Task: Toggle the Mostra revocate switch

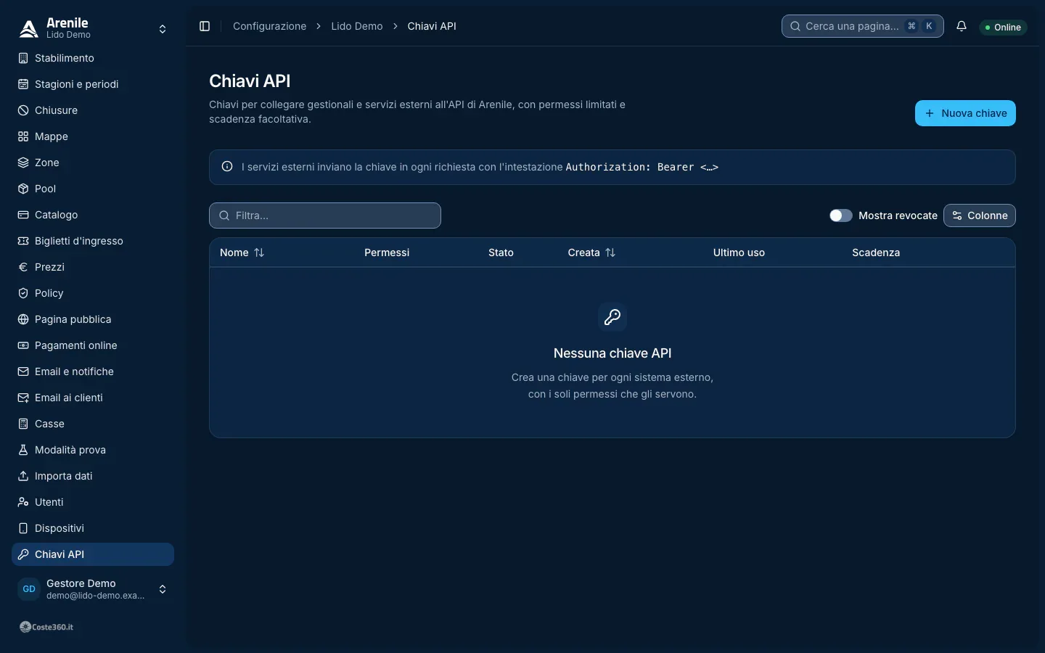Action: click(841, 215)
